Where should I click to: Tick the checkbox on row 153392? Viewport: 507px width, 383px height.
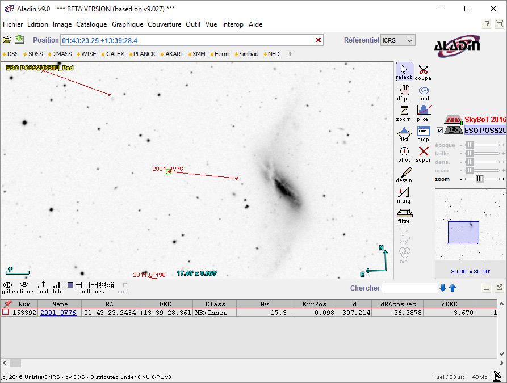click(6, 312)
